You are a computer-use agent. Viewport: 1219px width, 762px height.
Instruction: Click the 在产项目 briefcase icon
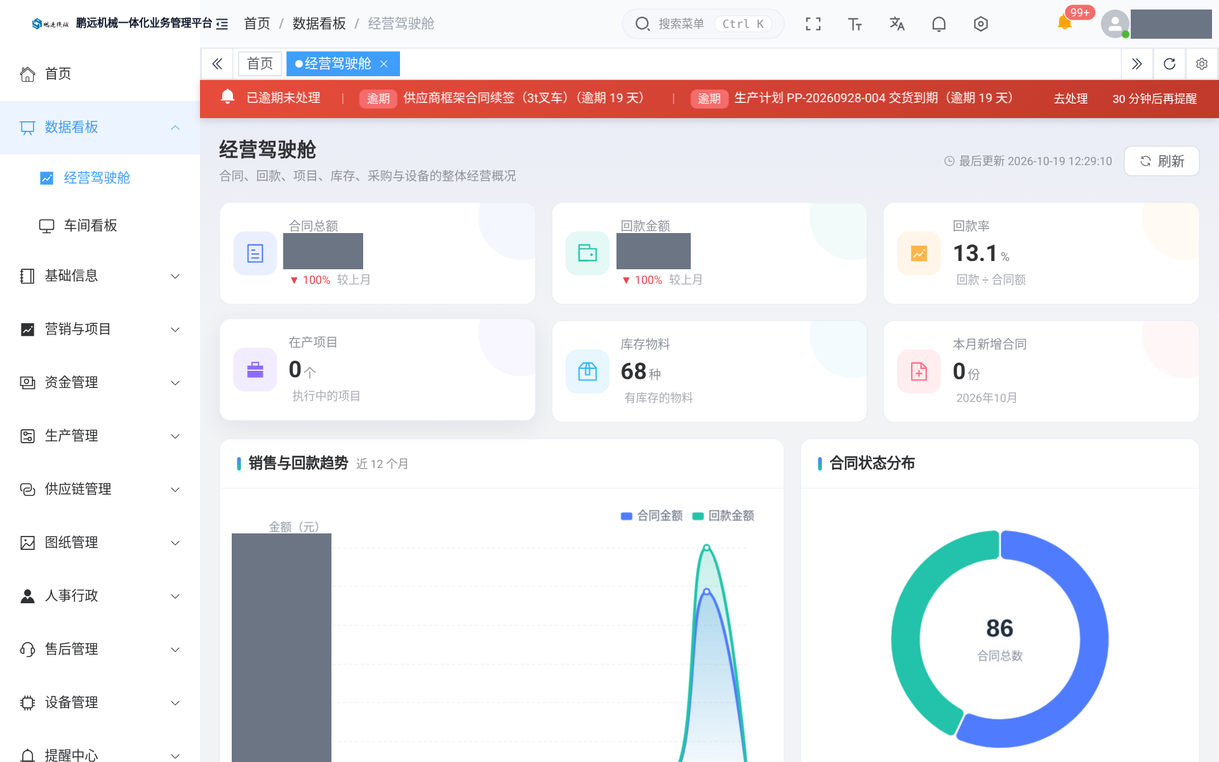point(255,370)
